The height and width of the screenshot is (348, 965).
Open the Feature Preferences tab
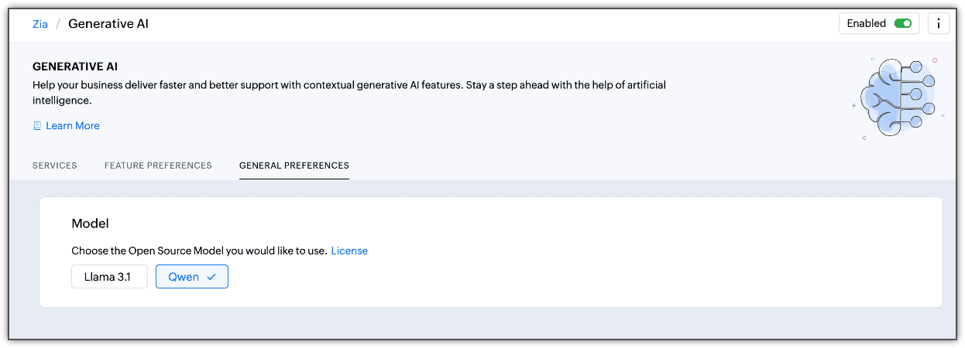(158, 165)
